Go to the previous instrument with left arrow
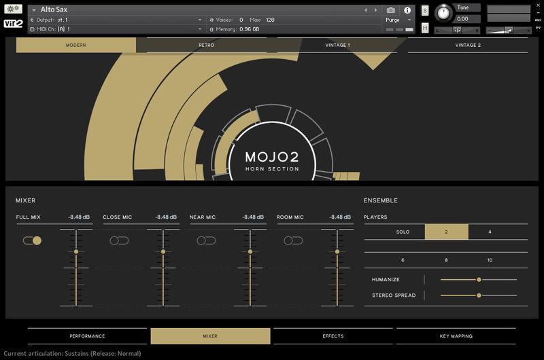 tap(366, 10)
